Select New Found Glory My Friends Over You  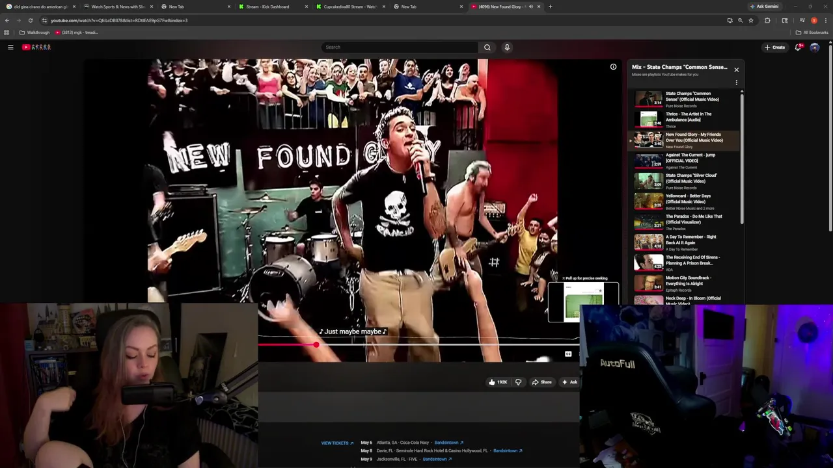point(683,140)
